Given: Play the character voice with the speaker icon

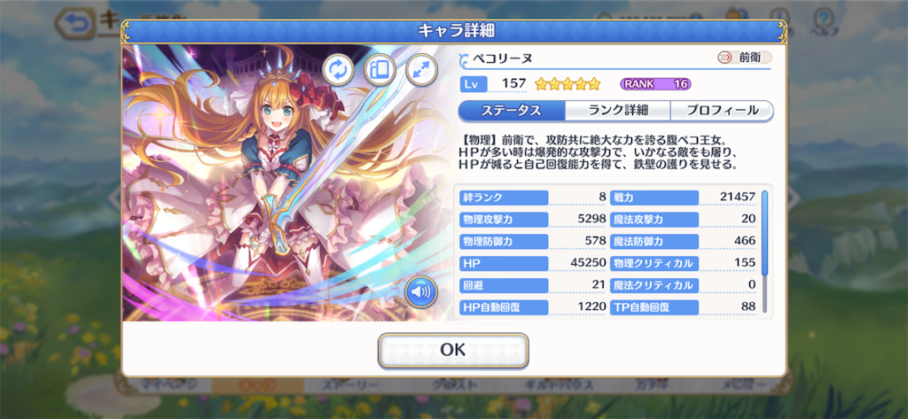Looking at the screenshot, I should pos(420,291).
